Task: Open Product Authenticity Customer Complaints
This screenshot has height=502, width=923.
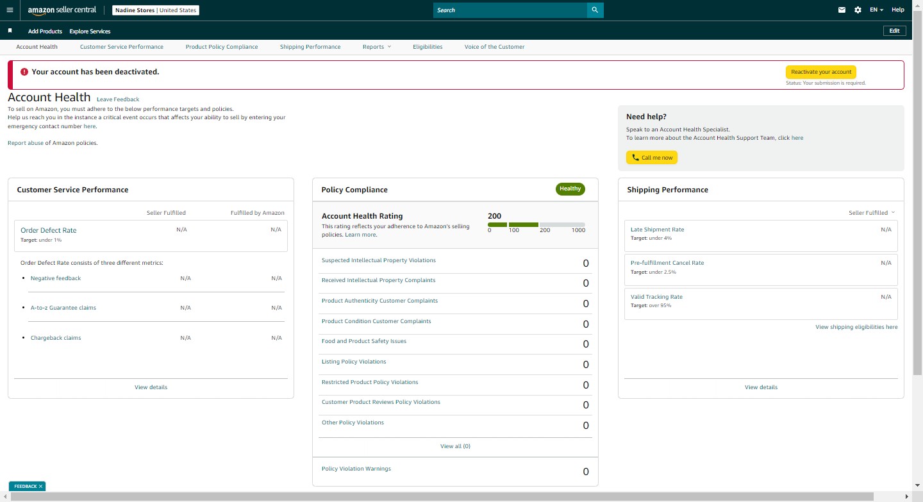Action: [x=379, y=301]
